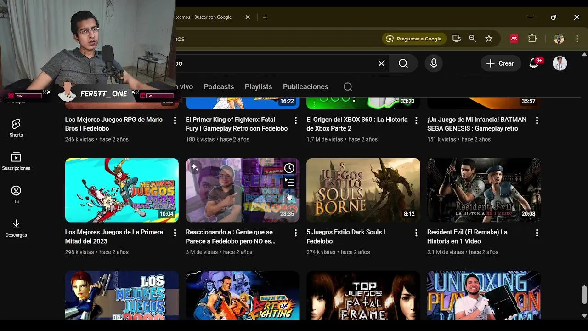Click the page scrollbar thumb
This screenshot has height=331, width=588.
point(584,295)
